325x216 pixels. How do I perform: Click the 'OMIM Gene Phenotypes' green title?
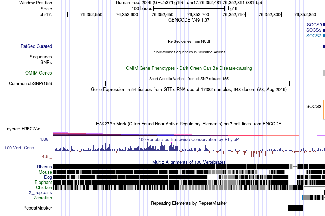[189, 68]
